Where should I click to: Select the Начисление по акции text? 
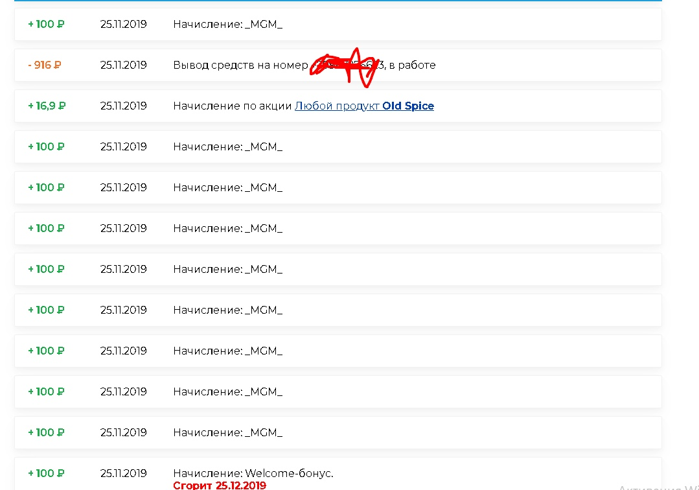[x=233, y=106]
